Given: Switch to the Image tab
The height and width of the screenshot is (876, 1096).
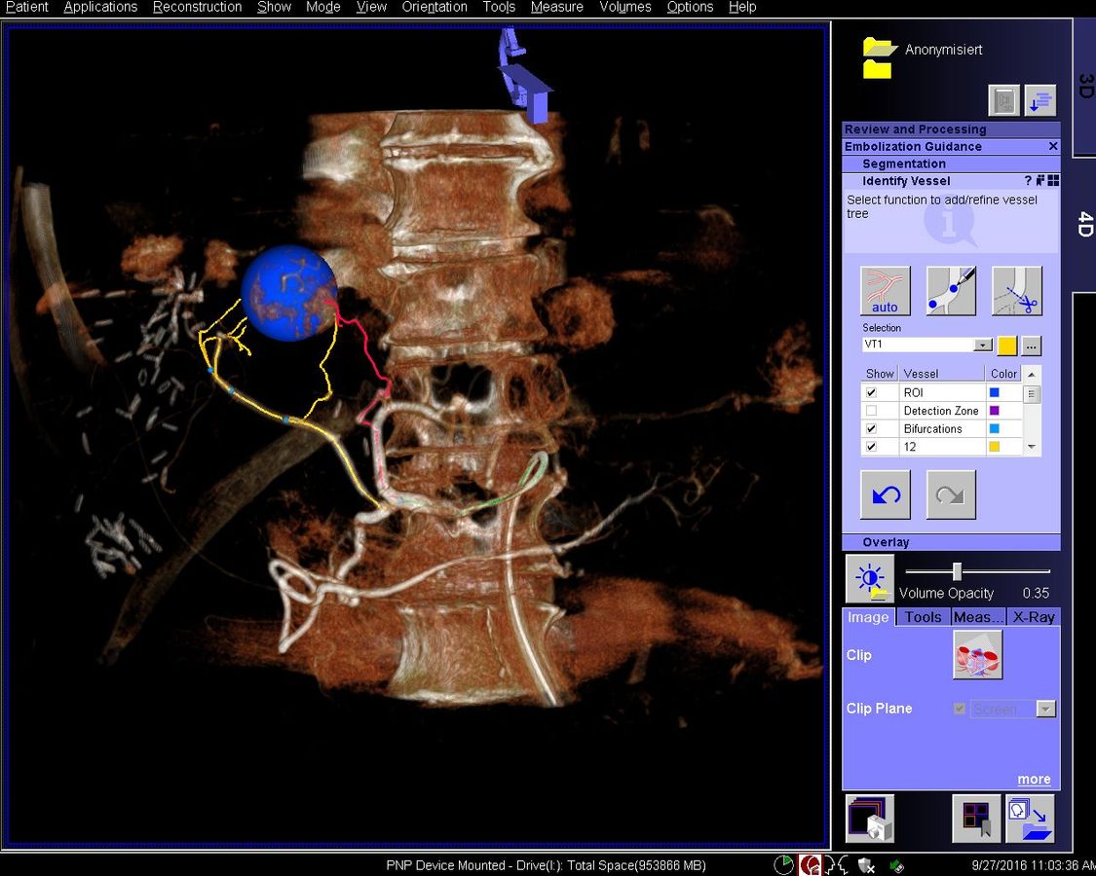Looking at the screenshot, I should tap(868, 617).
